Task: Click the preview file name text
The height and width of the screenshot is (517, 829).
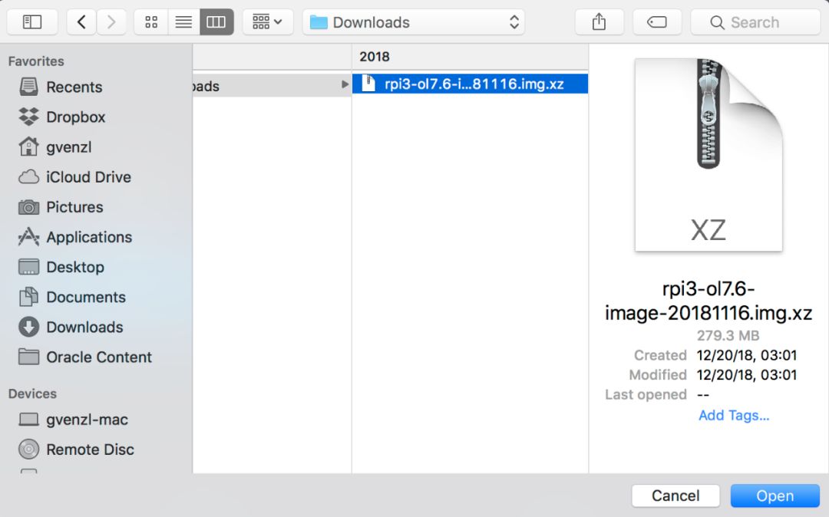Action: click(708, 301)
